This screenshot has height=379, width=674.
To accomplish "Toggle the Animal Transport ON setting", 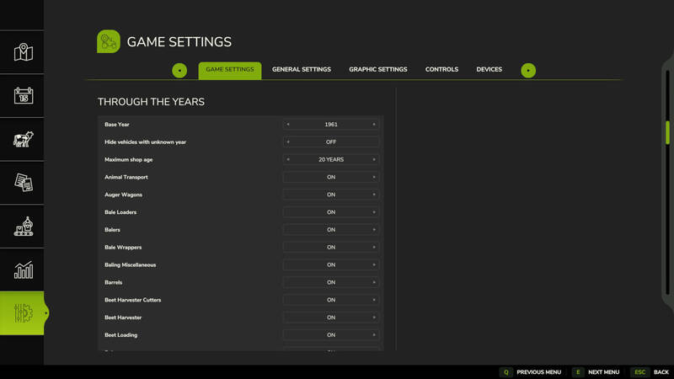I will tap(331, 177).
